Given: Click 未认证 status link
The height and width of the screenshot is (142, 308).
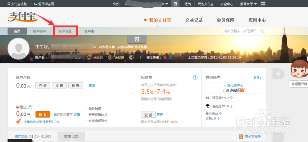Looking at the screenshot, I should [x=98, y=57].
